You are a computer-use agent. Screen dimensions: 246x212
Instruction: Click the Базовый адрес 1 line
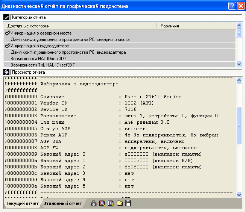click(99, 161)
